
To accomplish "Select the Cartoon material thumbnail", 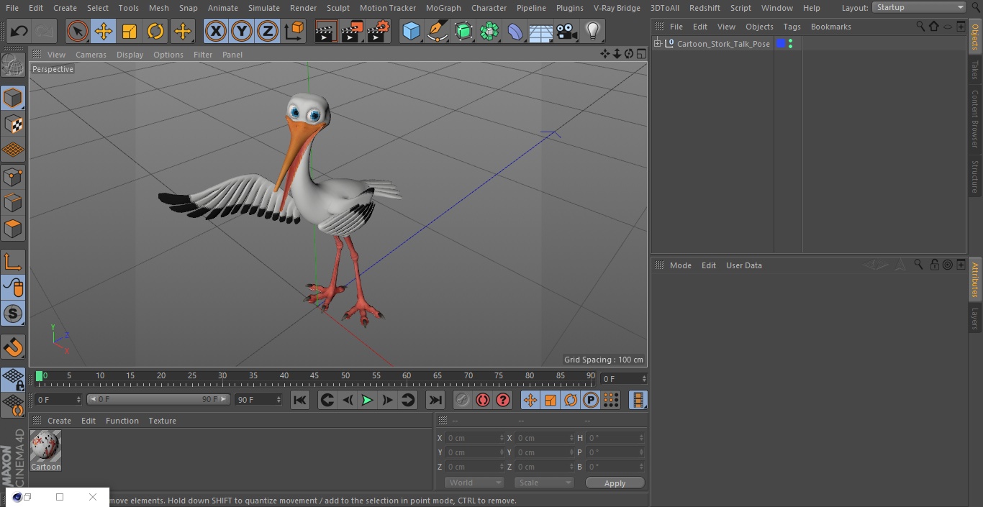I will tap(45, 446).
